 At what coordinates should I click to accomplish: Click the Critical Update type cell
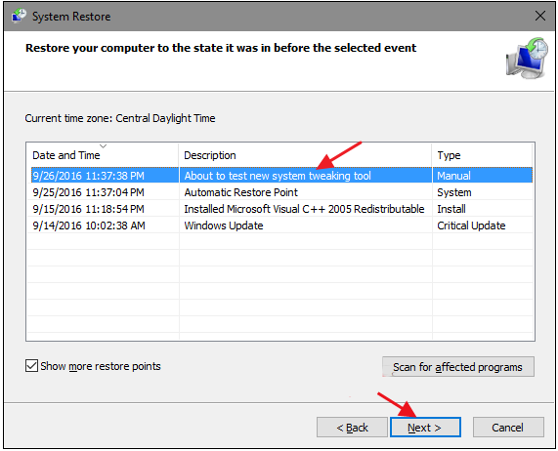[471, 225]
